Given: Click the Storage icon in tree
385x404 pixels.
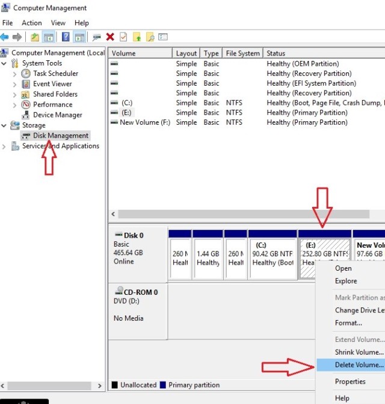Looking at the screenshot, I should (x=15, y=125).
